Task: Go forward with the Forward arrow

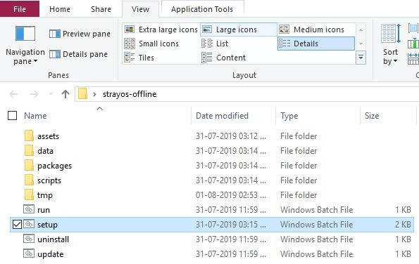Action: [34, 94]
